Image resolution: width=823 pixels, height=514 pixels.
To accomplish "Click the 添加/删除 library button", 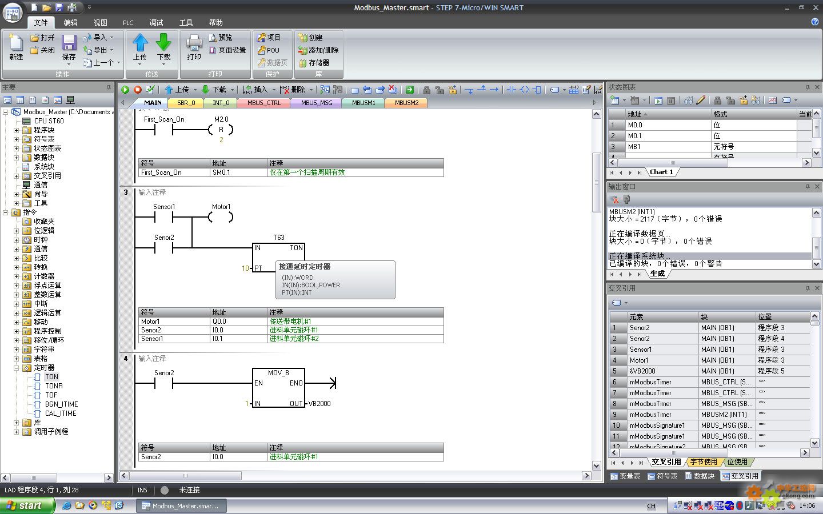I will coord(319,50).
